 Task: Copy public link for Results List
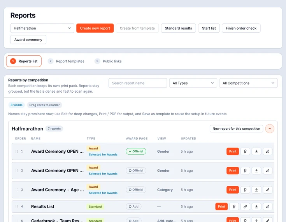click(x=245, y=206)
